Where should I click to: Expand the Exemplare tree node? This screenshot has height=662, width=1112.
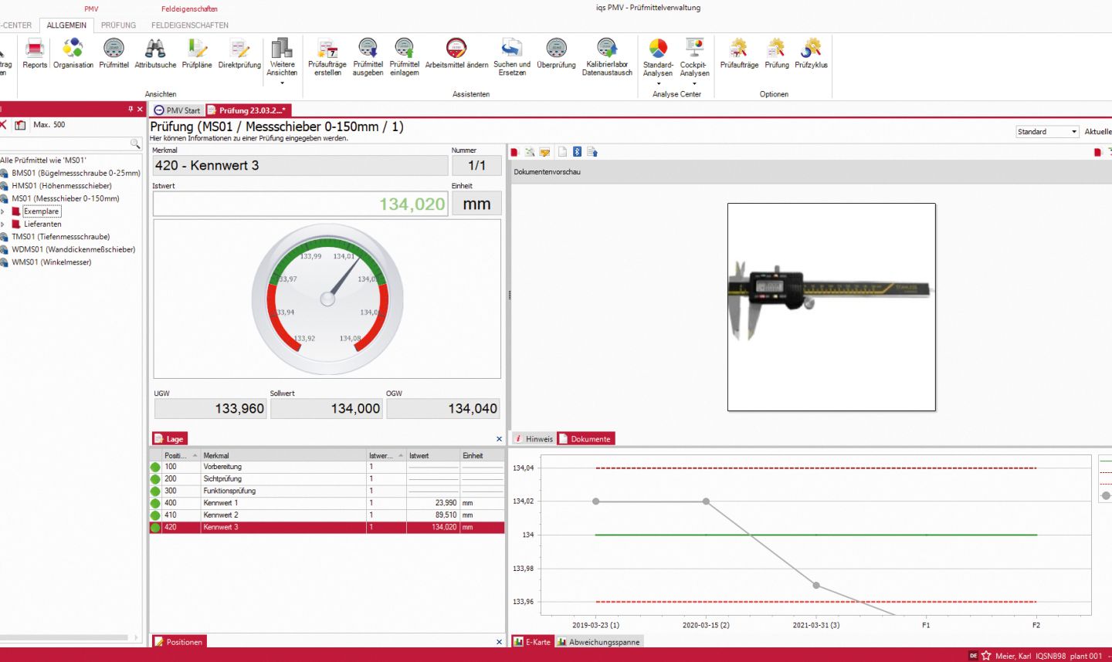(3, 211)
